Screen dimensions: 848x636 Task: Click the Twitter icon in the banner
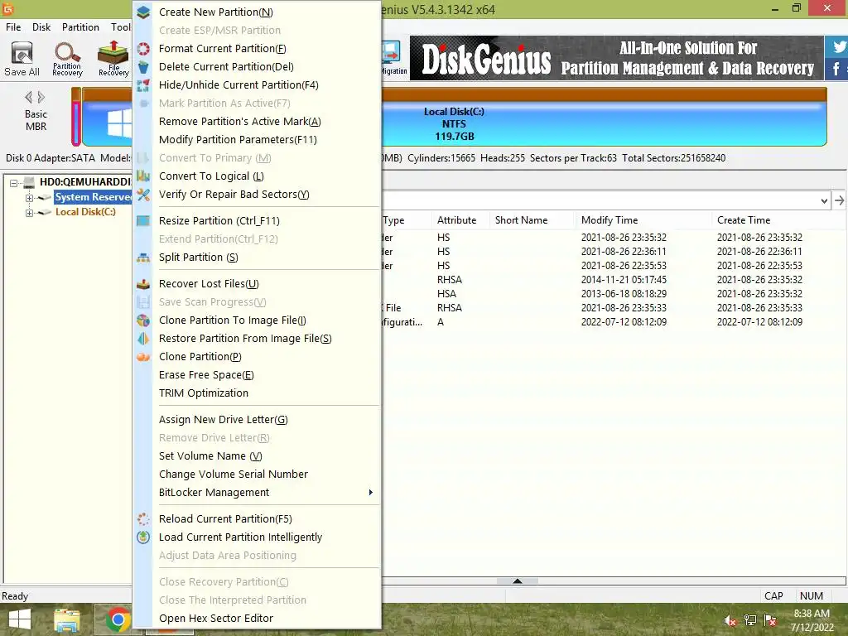[x=839, y=46]
